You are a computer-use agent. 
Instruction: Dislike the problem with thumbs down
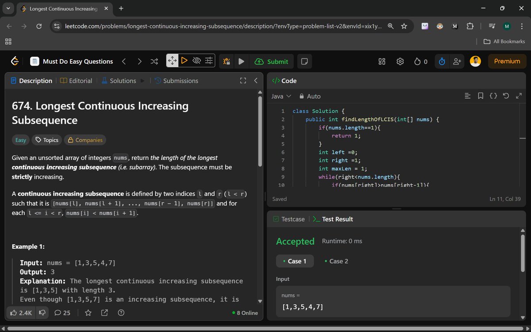(42, 313)
